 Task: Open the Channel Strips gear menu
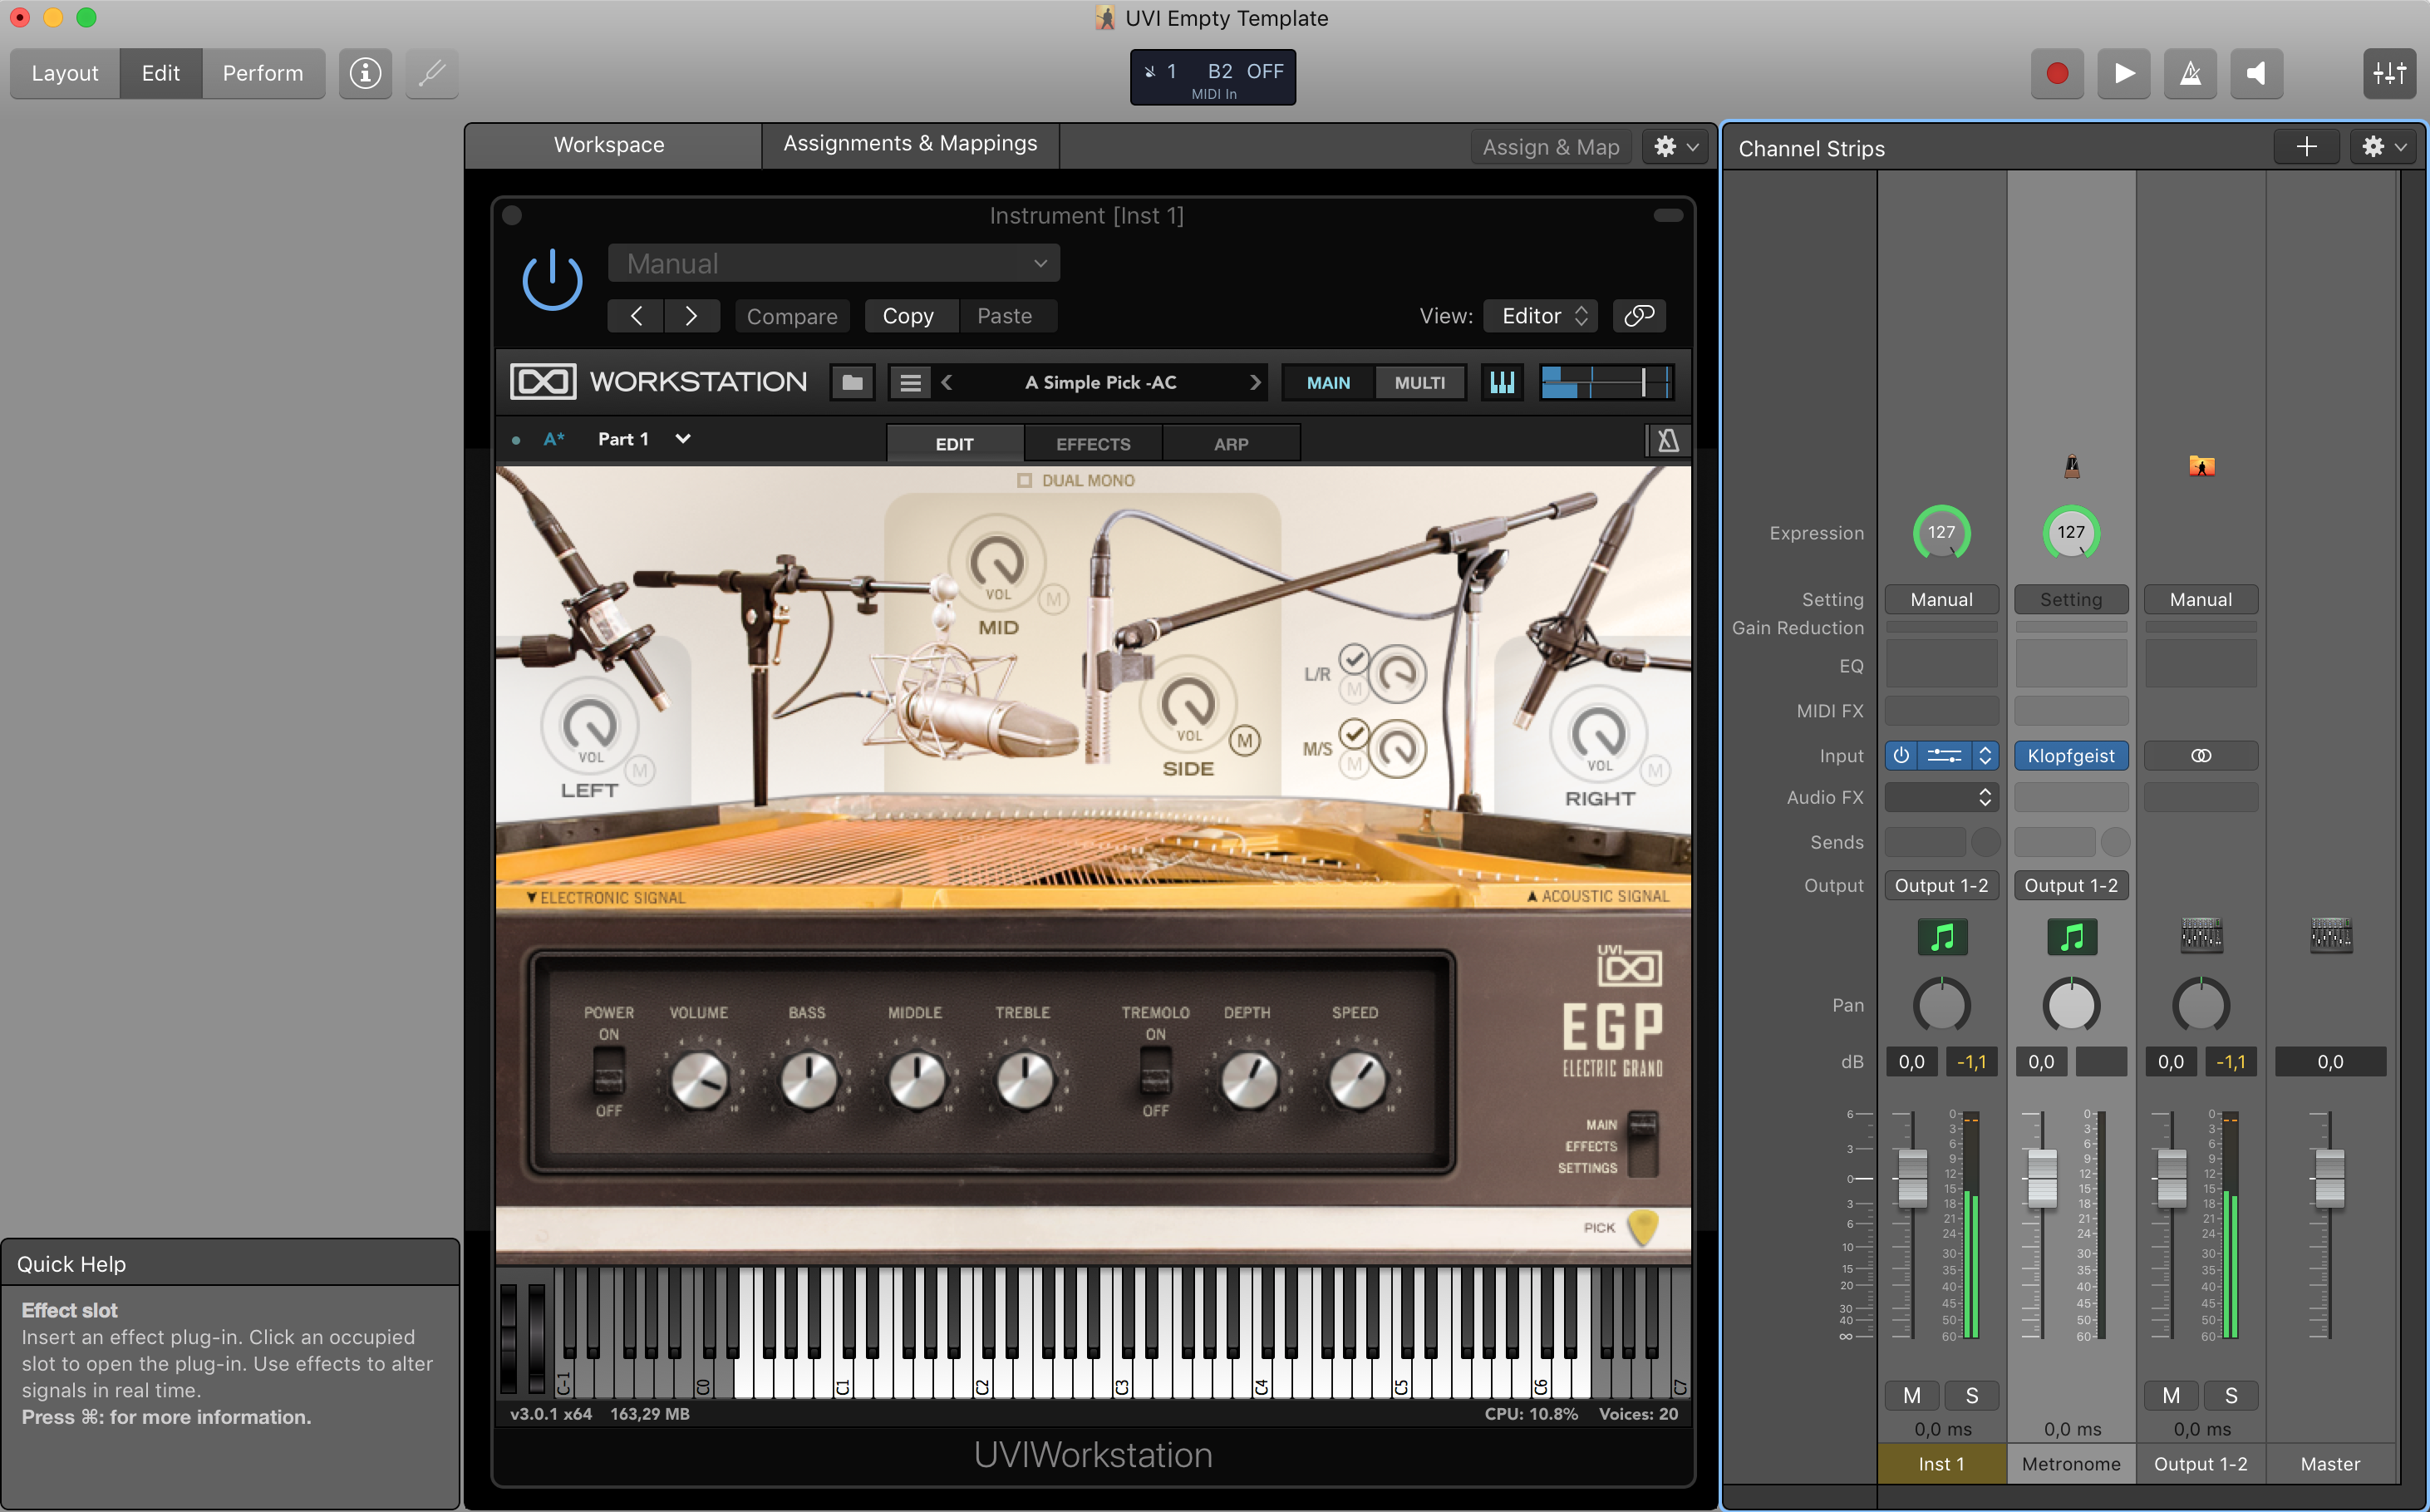coord(2382,147)
